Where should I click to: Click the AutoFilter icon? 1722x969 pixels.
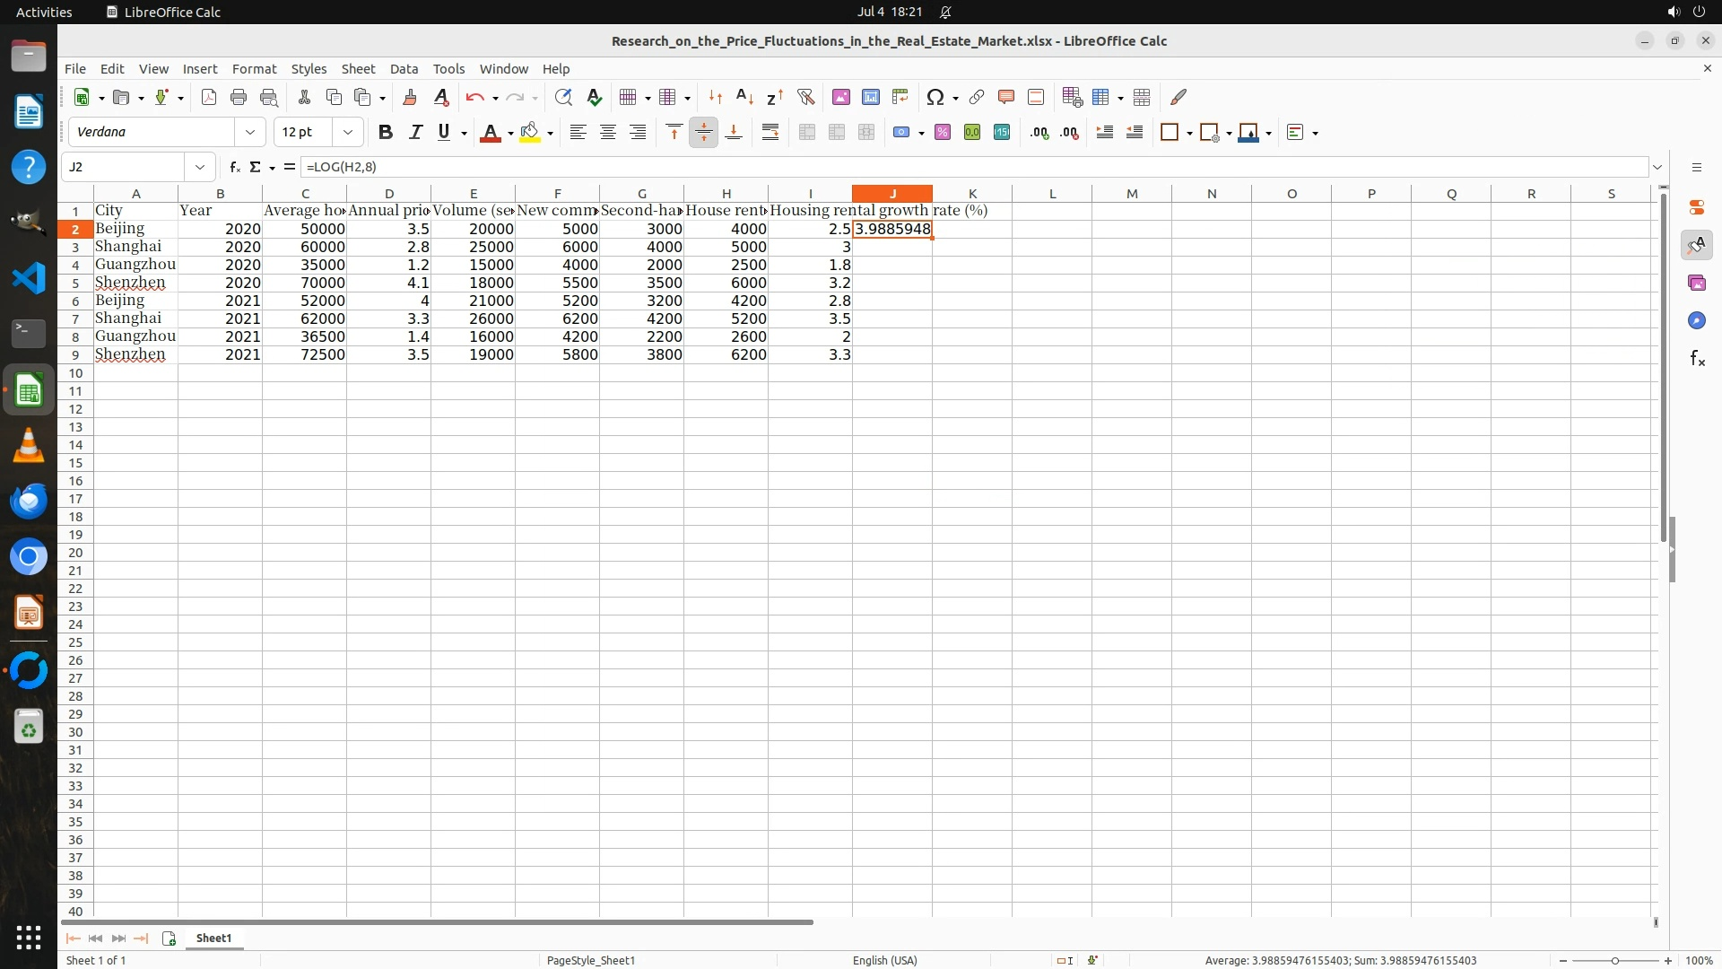click(805, 97)
